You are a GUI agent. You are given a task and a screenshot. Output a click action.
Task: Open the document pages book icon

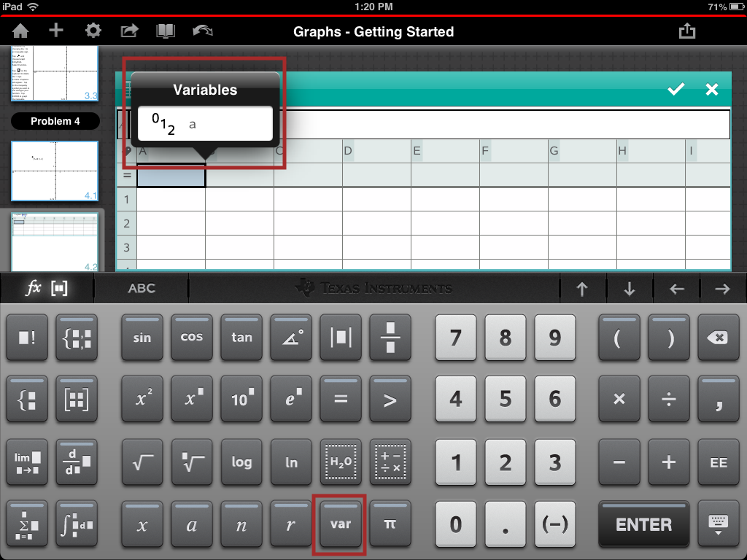tap(166, 31)
